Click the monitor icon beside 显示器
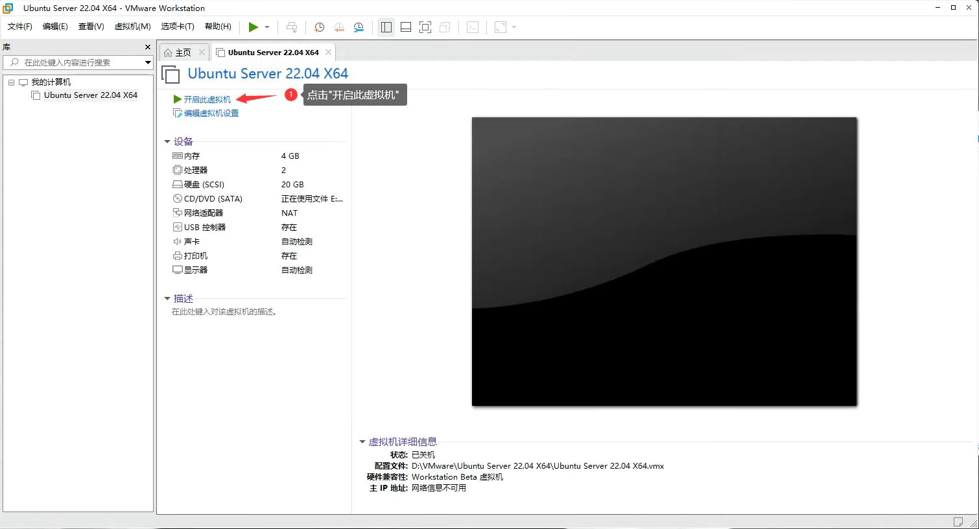Viewport: 979px width, 529px height. (x=178, y=270)
